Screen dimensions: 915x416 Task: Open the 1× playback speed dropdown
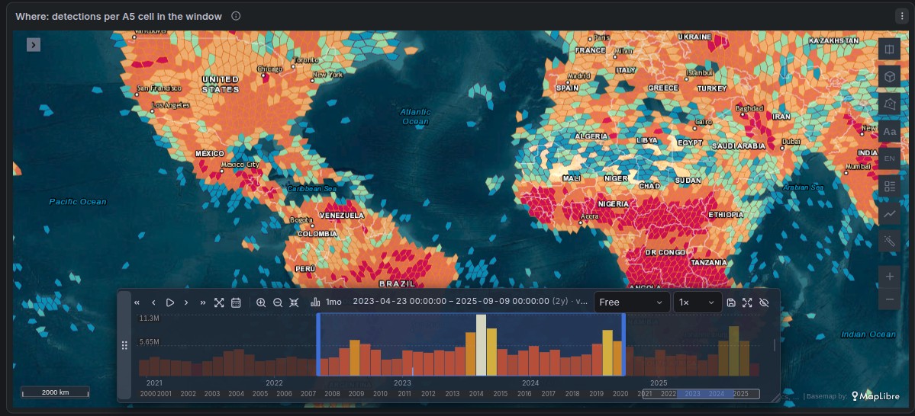(697, 302)
